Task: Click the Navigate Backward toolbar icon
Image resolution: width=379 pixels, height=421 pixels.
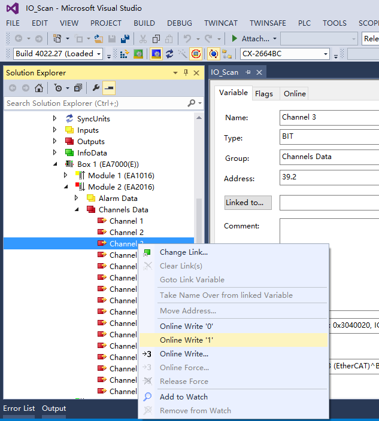Action: [x=19, y=39]
